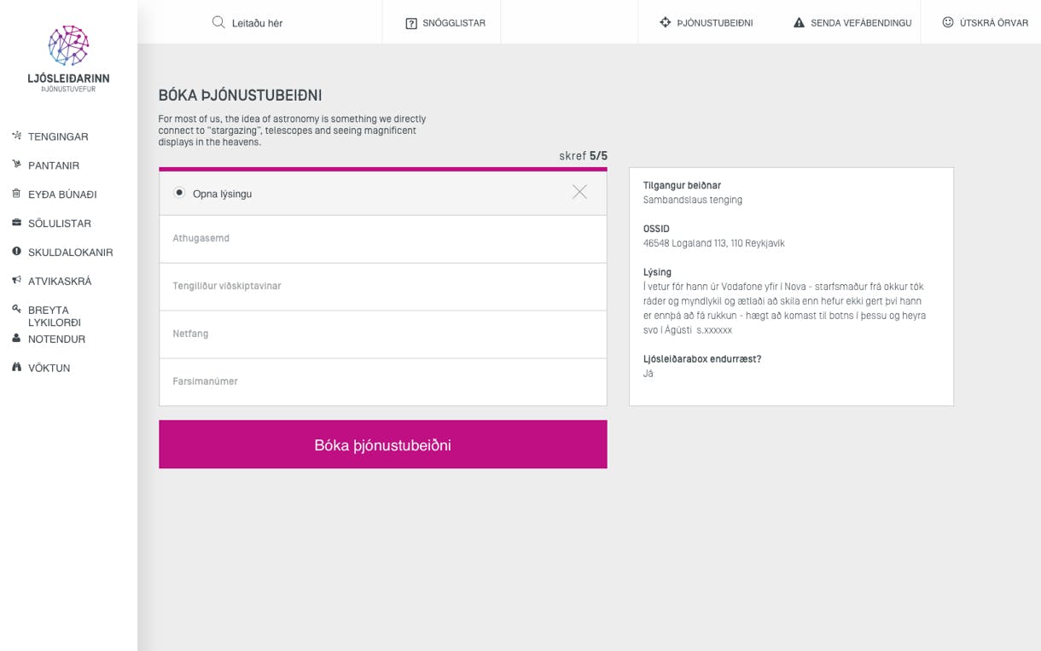
Task: Click the Atvikaskrá megaphone icon
Action: tap(16, 280)
